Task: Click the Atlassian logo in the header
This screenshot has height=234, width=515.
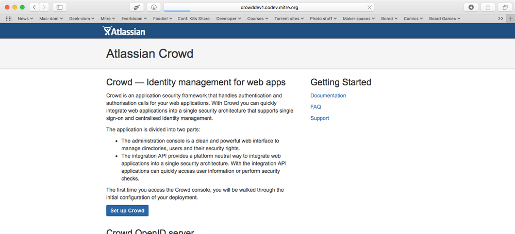Action: [x=124, y=31]
